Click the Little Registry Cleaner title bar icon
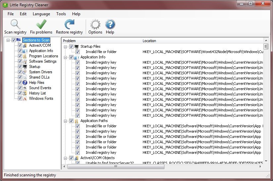 coord(5,5)
